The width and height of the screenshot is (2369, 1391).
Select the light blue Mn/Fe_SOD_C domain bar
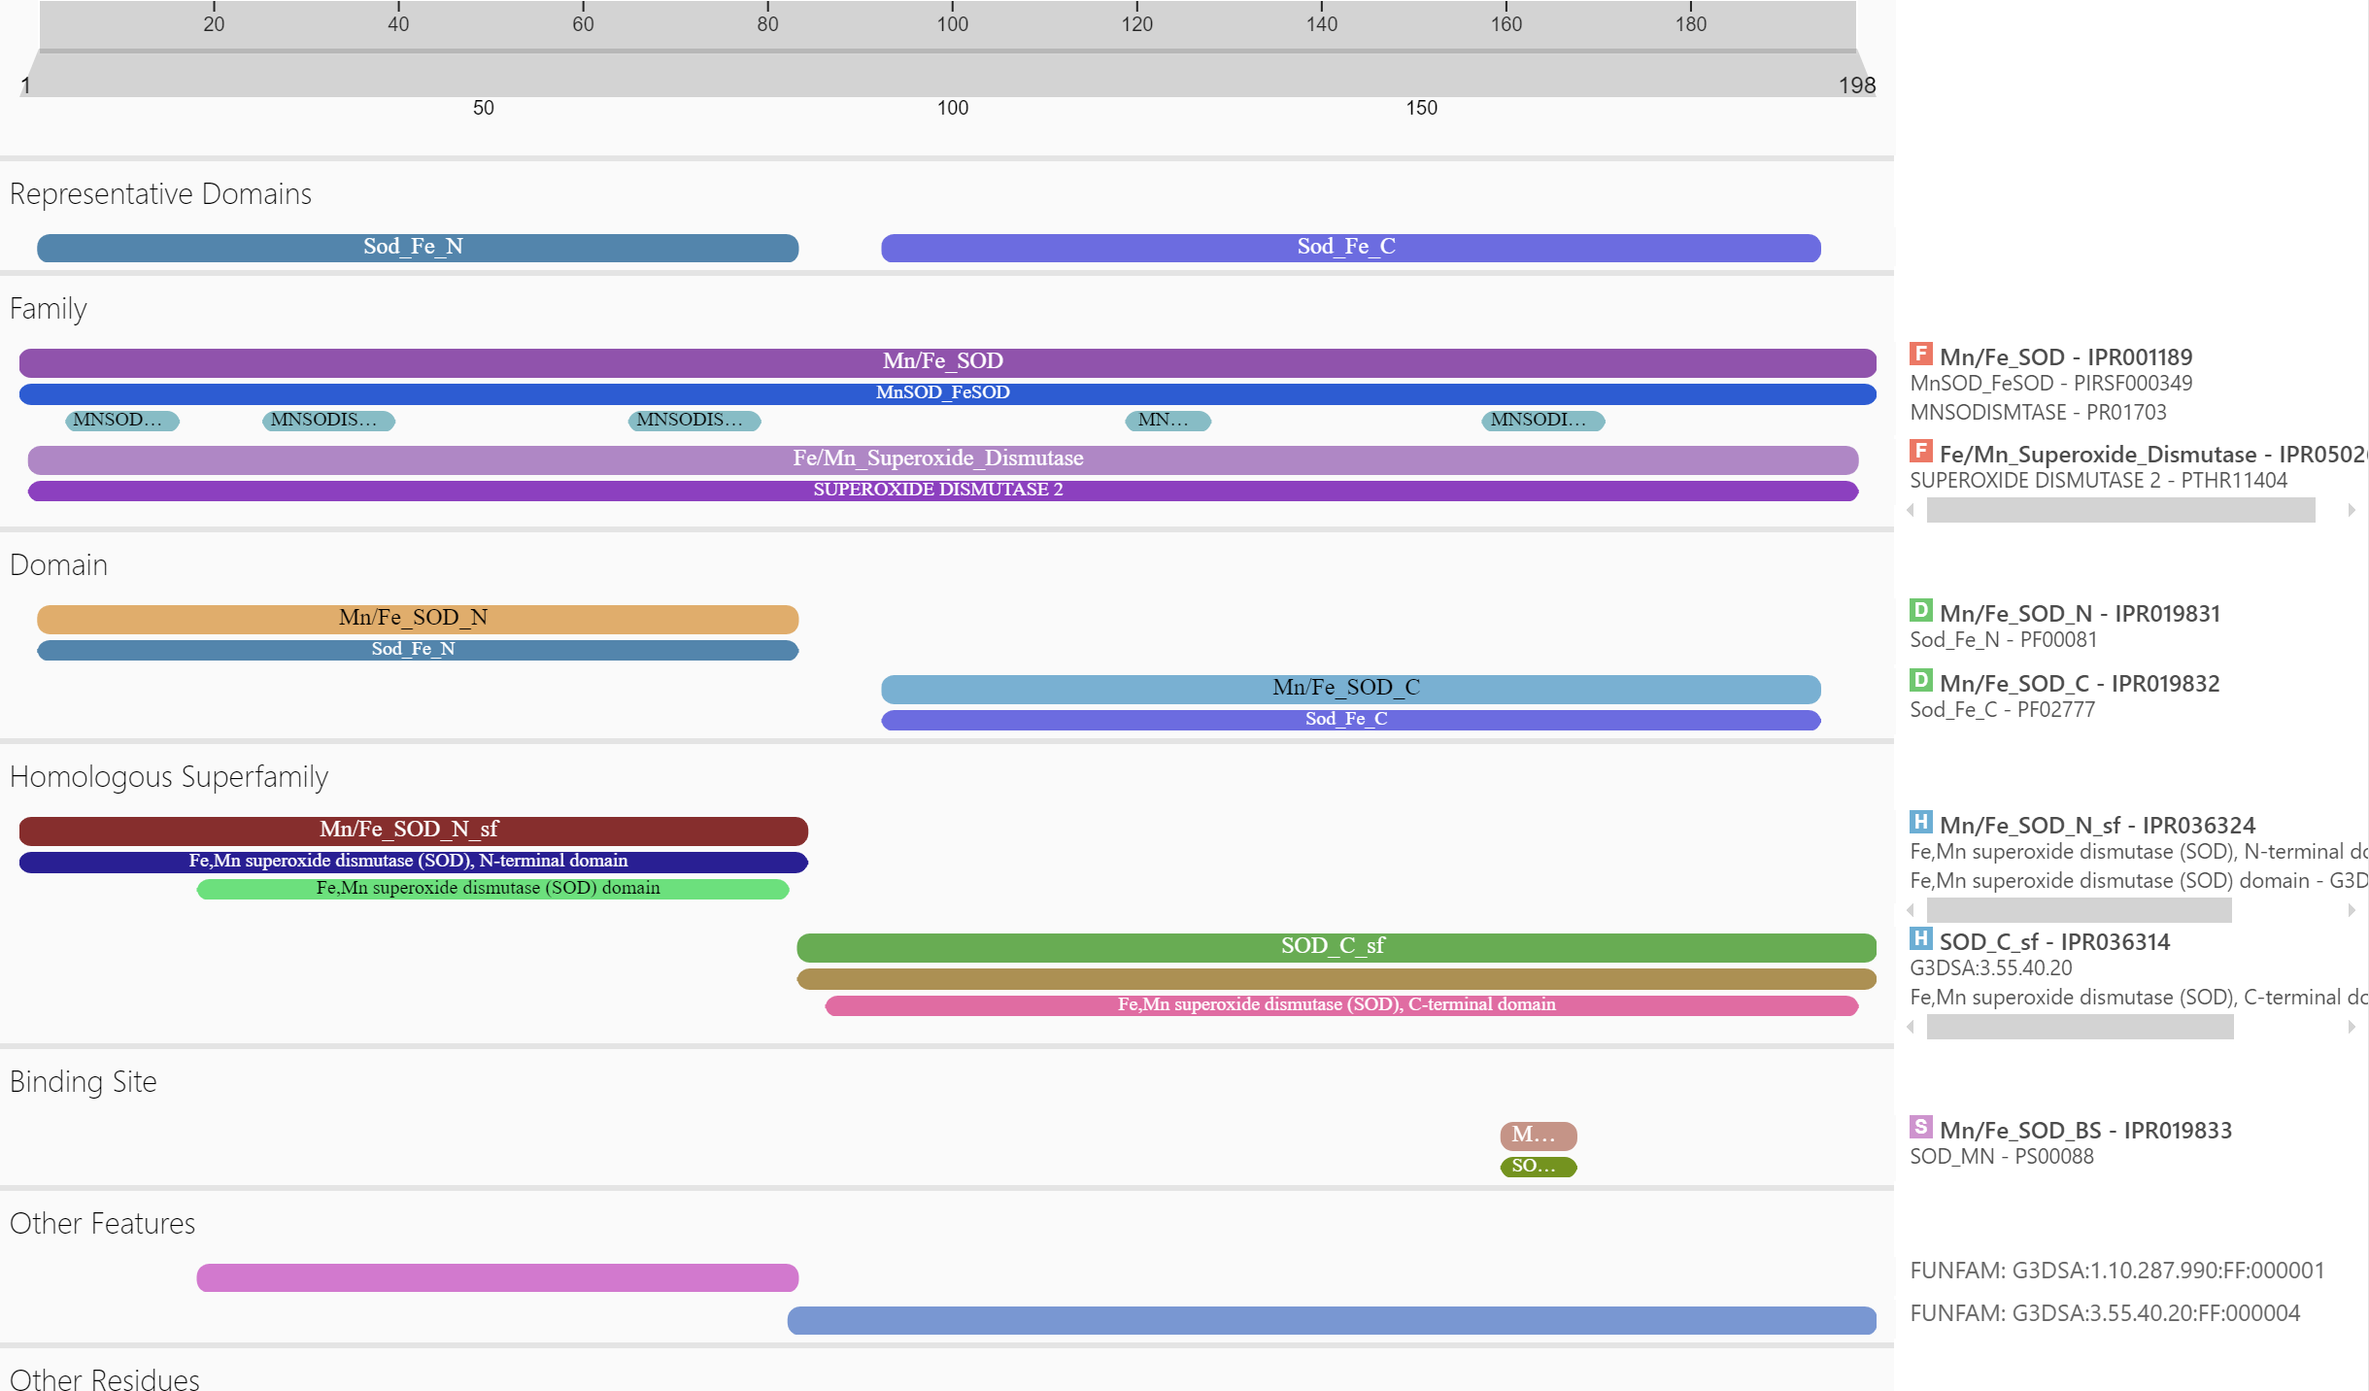(x=1350, y=689)
